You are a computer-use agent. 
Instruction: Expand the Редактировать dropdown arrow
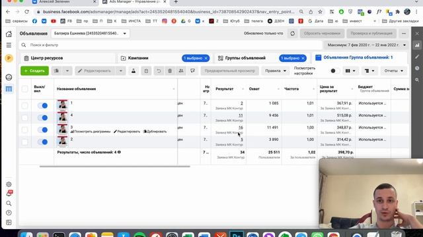[x=121, y=70]
